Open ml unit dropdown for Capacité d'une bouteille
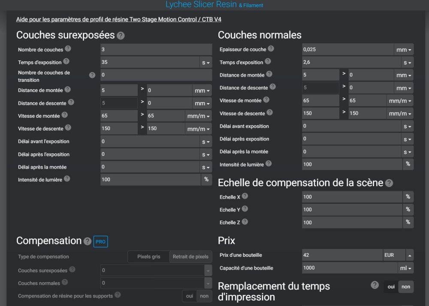This screenshot has width=429, height=306. point(406,268)
